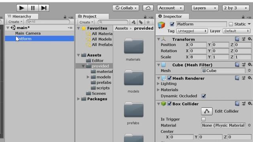253x142 pixels.
Task: Click the Scale X field
Action: [x=198, y=57]
